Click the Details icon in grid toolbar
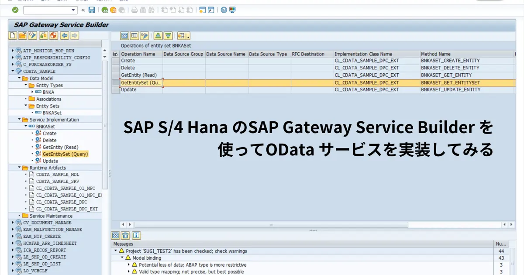This screenshot has width=524, height=275. [134, 36]
